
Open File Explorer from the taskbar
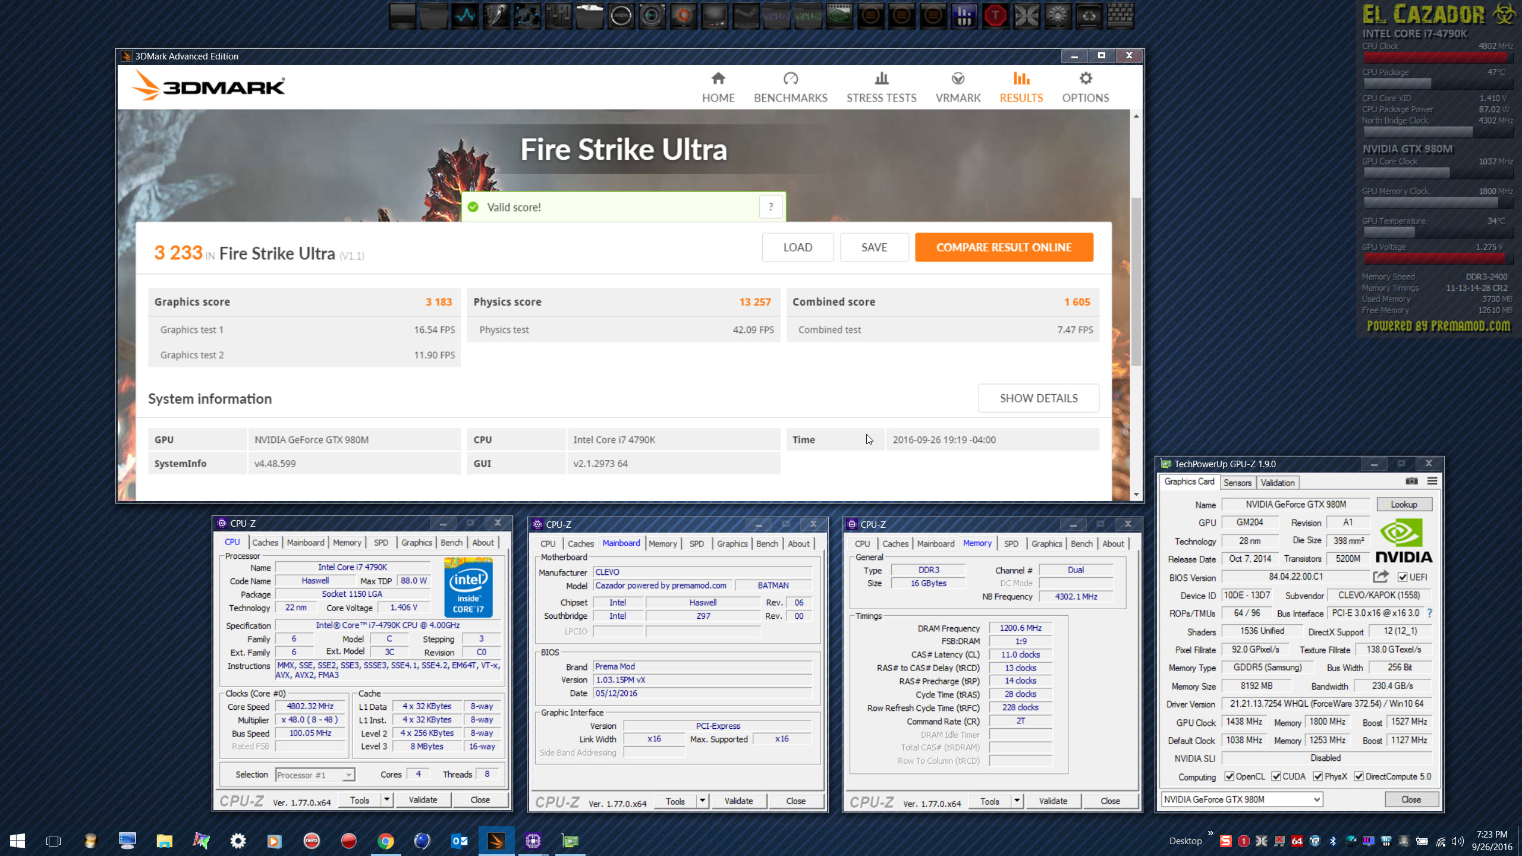(x=164, y=841)
